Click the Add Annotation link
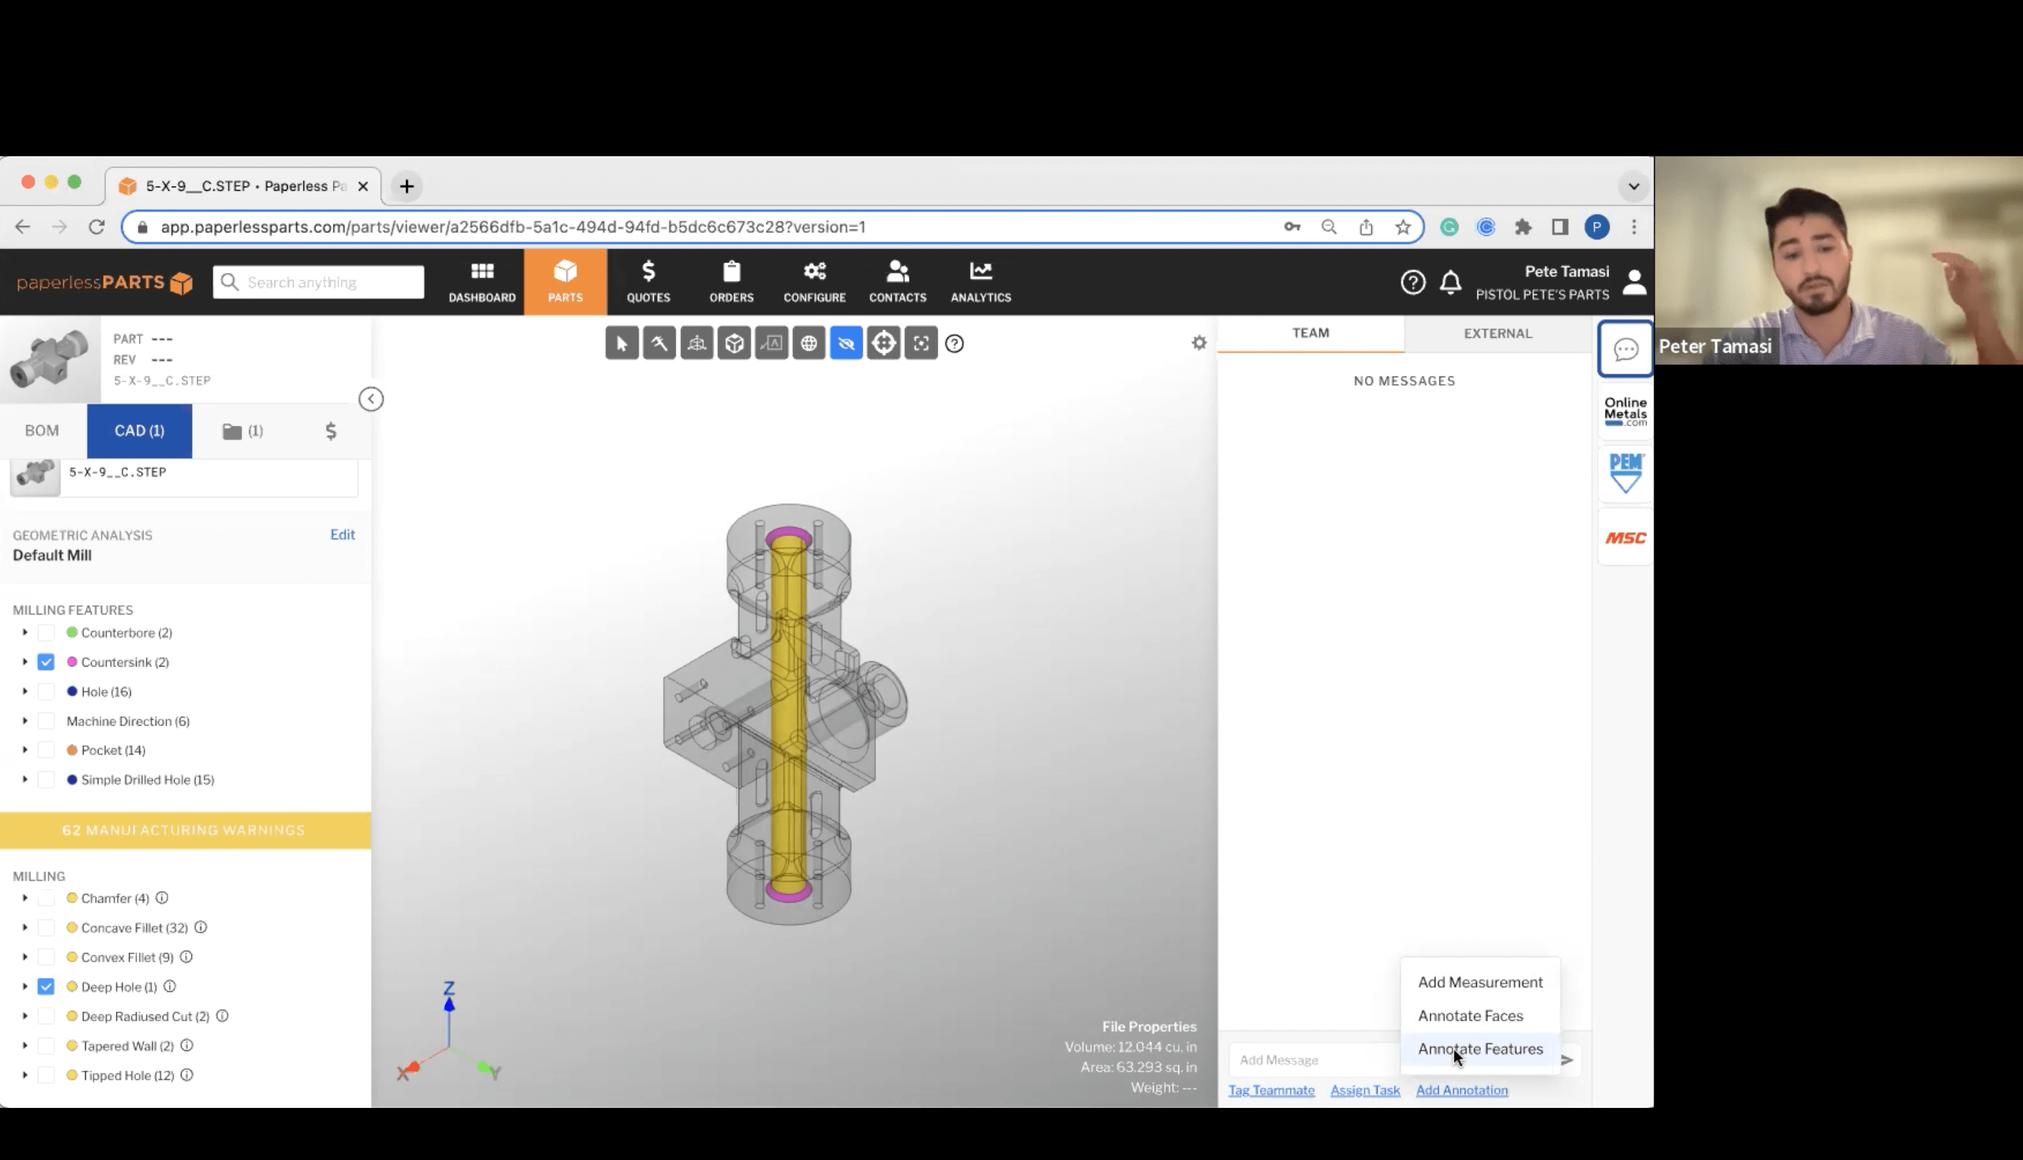Viewport: 2023px width, 1160px height. click(x=1461, y=1090)
